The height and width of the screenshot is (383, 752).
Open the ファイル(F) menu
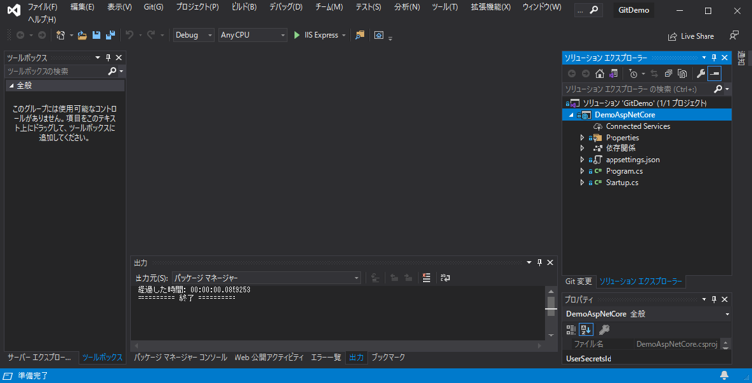click(x=43, y=7)
